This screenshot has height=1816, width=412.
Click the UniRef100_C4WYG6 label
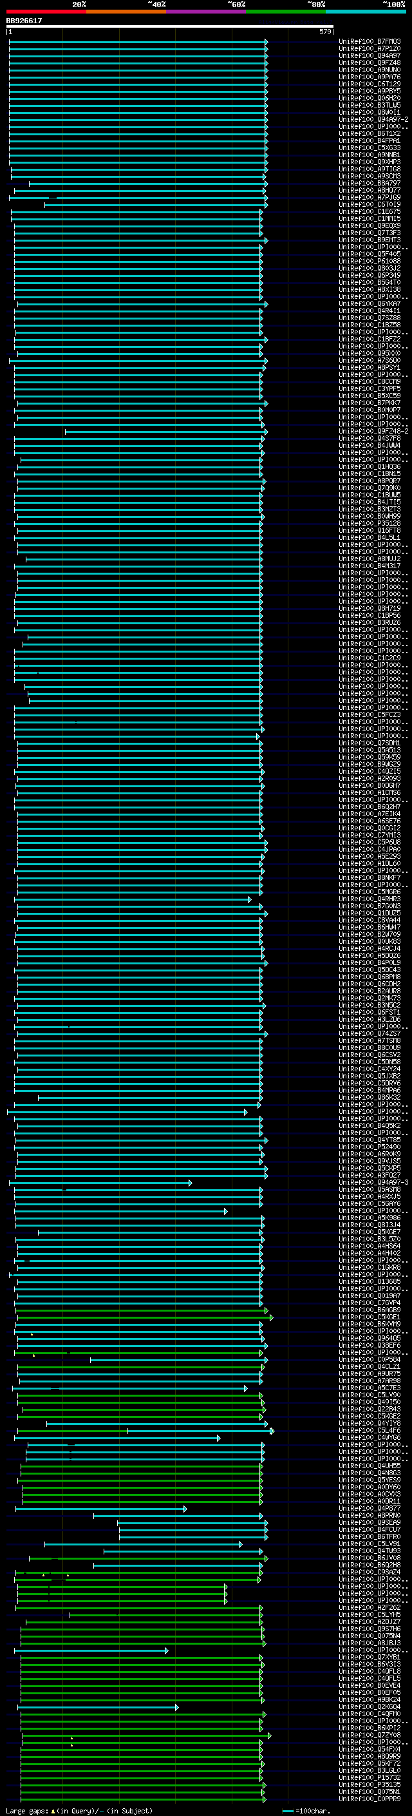coord(369,1437)
